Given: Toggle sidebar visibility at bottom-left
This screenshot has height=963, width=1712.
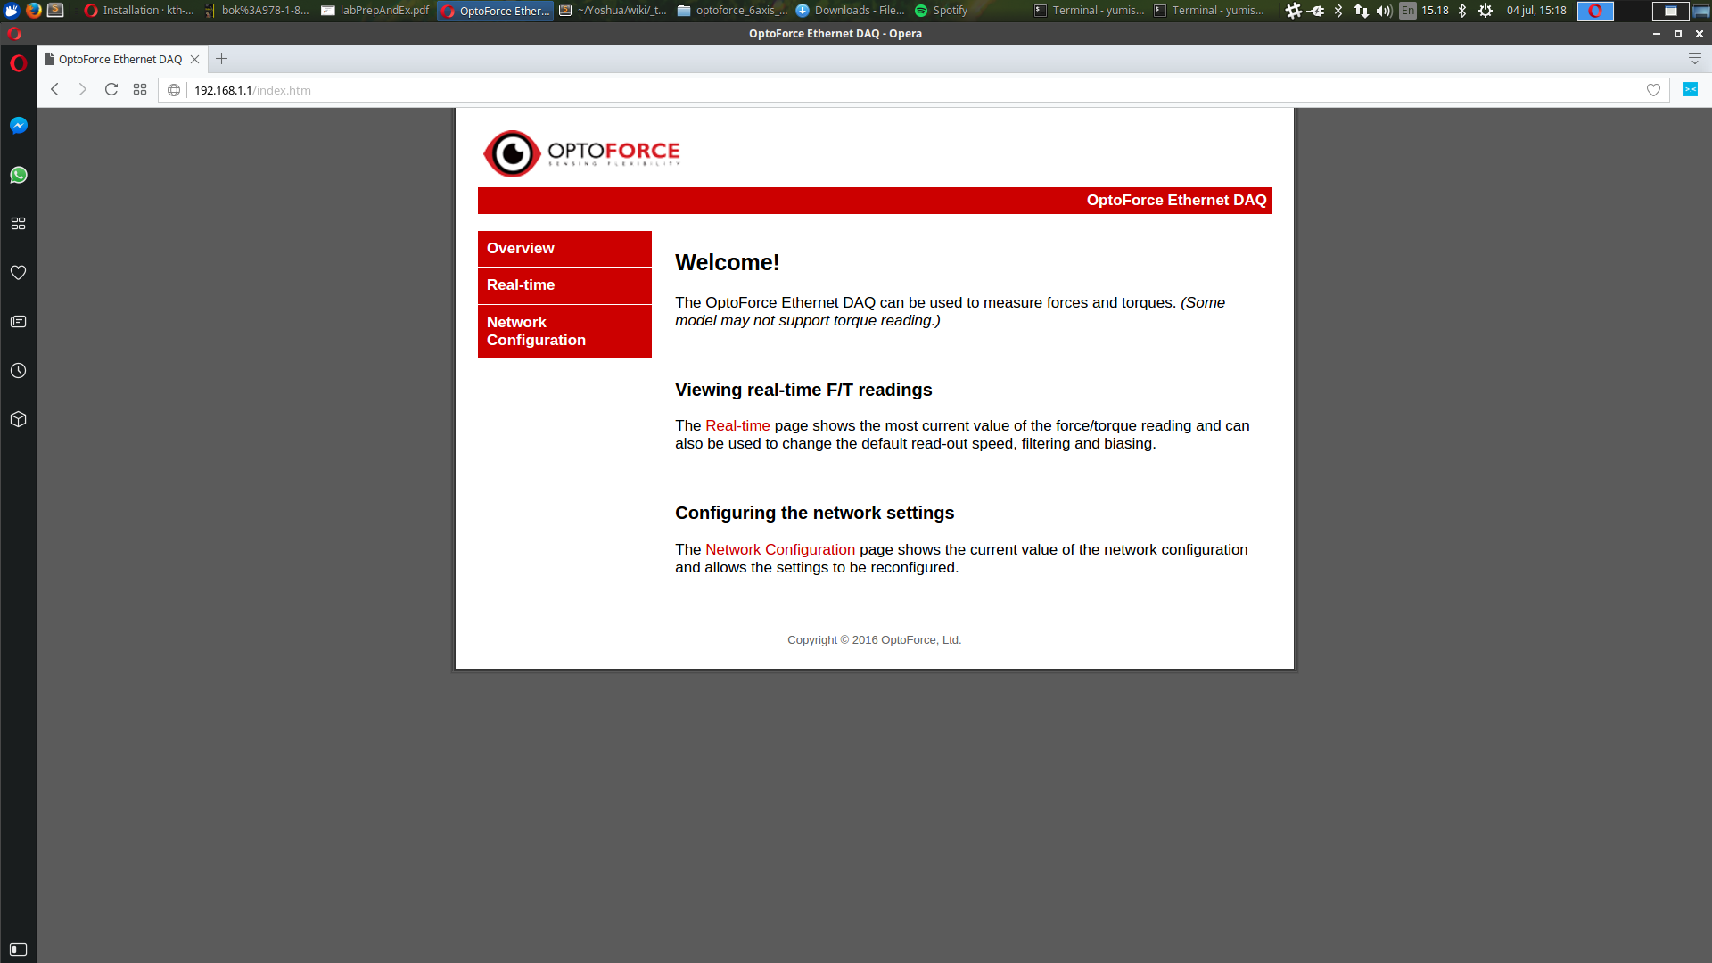Looking at the screenshot, I should (18, 950).
